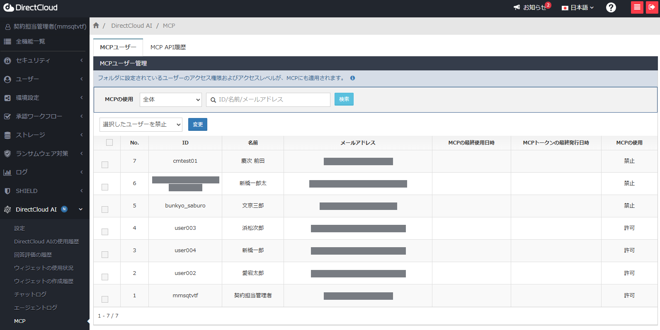
Task: Open the help question mark icon
Action: 611,7
